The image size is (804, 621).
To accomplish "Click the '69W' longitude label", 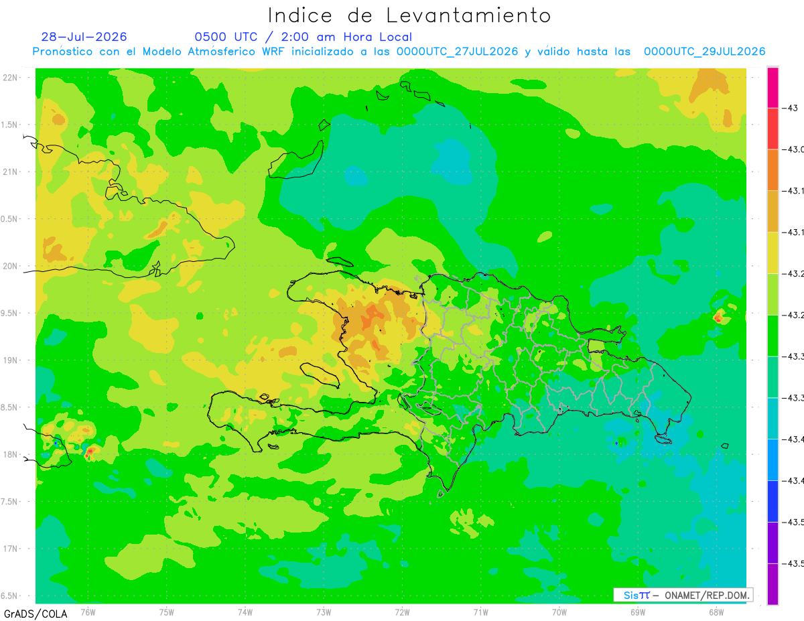I will point(638,612).
